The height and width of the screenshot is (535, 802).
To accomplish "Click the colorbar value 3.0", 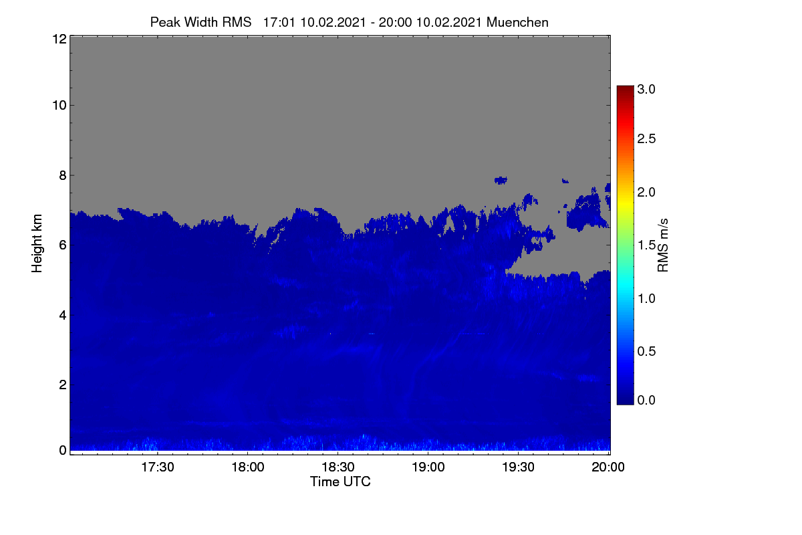I will [x=646, y=89].
